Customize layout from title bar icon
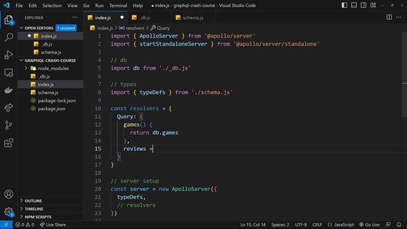 tap(373, 5)
